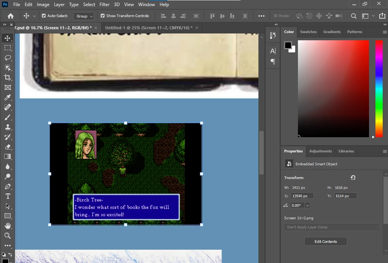Open the Character panel icon
The image size is (388, 263).
tap(273, 51)
